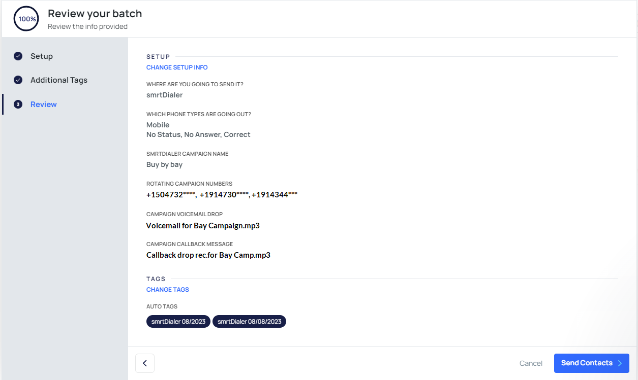Viewport: 638px width, 380px height.
Task: Go back using the left chevron button
Action: coord(145,363)
